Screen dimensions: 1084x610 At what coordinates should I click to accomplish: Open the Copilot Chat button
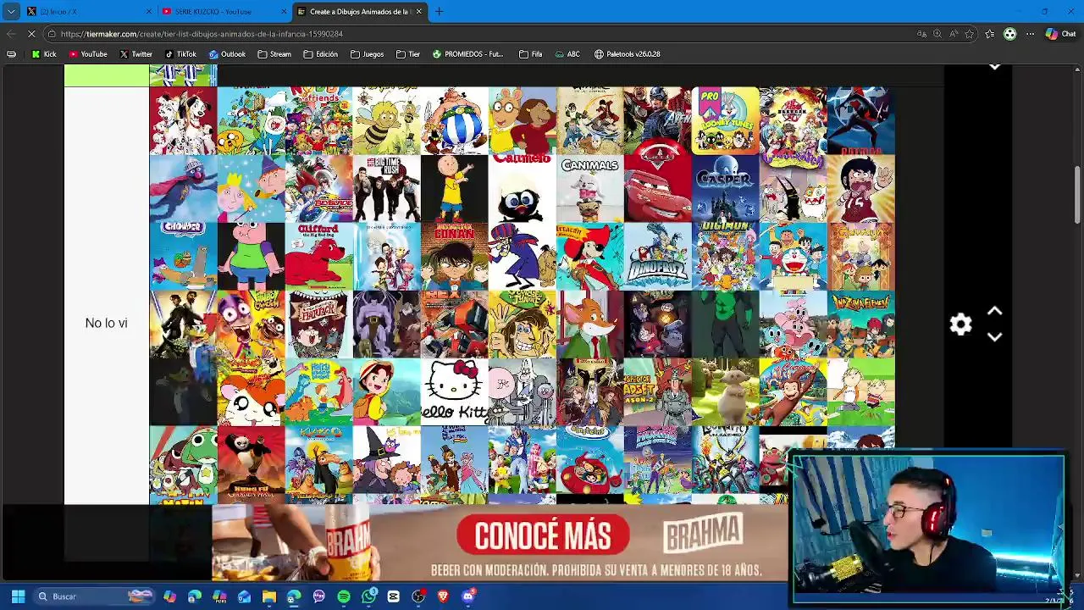[1060, 34]
